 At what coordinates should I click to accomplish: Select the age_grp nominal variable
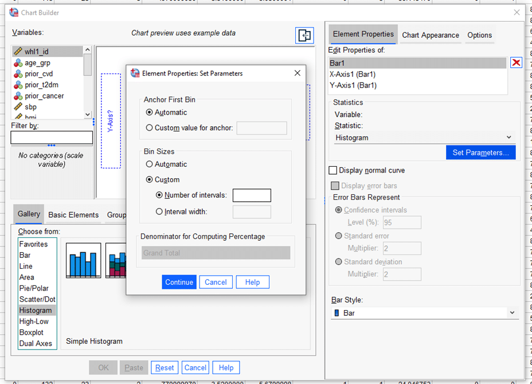pyautogui.click(x=38, y=63)
